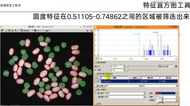Click the line width value field
The height and width of the screenshot is (106, 190).
tap(165, 100)
